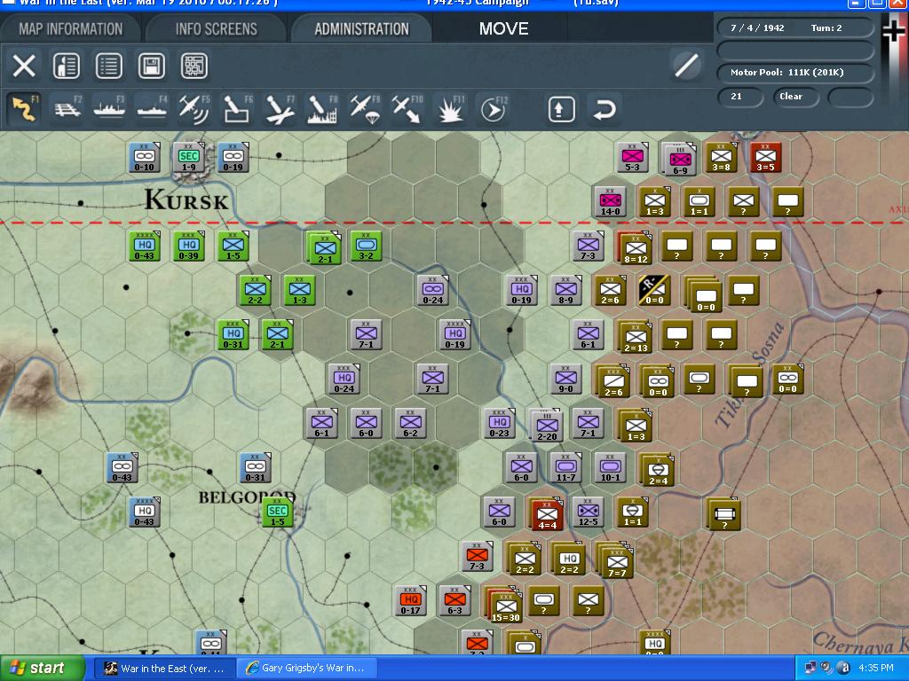Select the blue 0-31 unit above Belgorod
The image size is (909, 681).
(x=255, y=468)
